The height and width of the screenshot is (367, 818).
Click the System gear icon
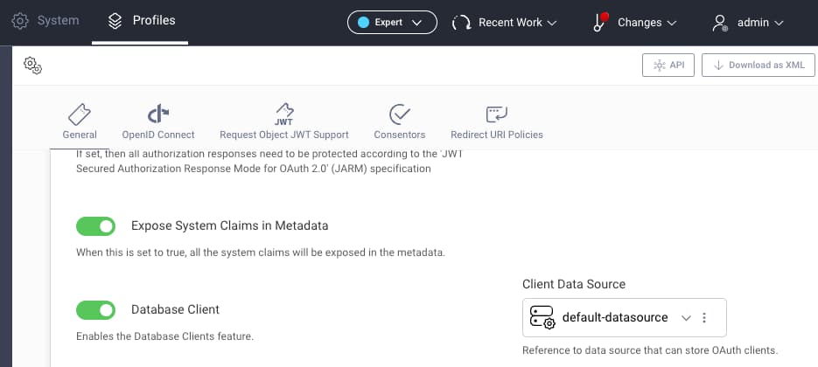pyautogui.click(x=20, y=21)
